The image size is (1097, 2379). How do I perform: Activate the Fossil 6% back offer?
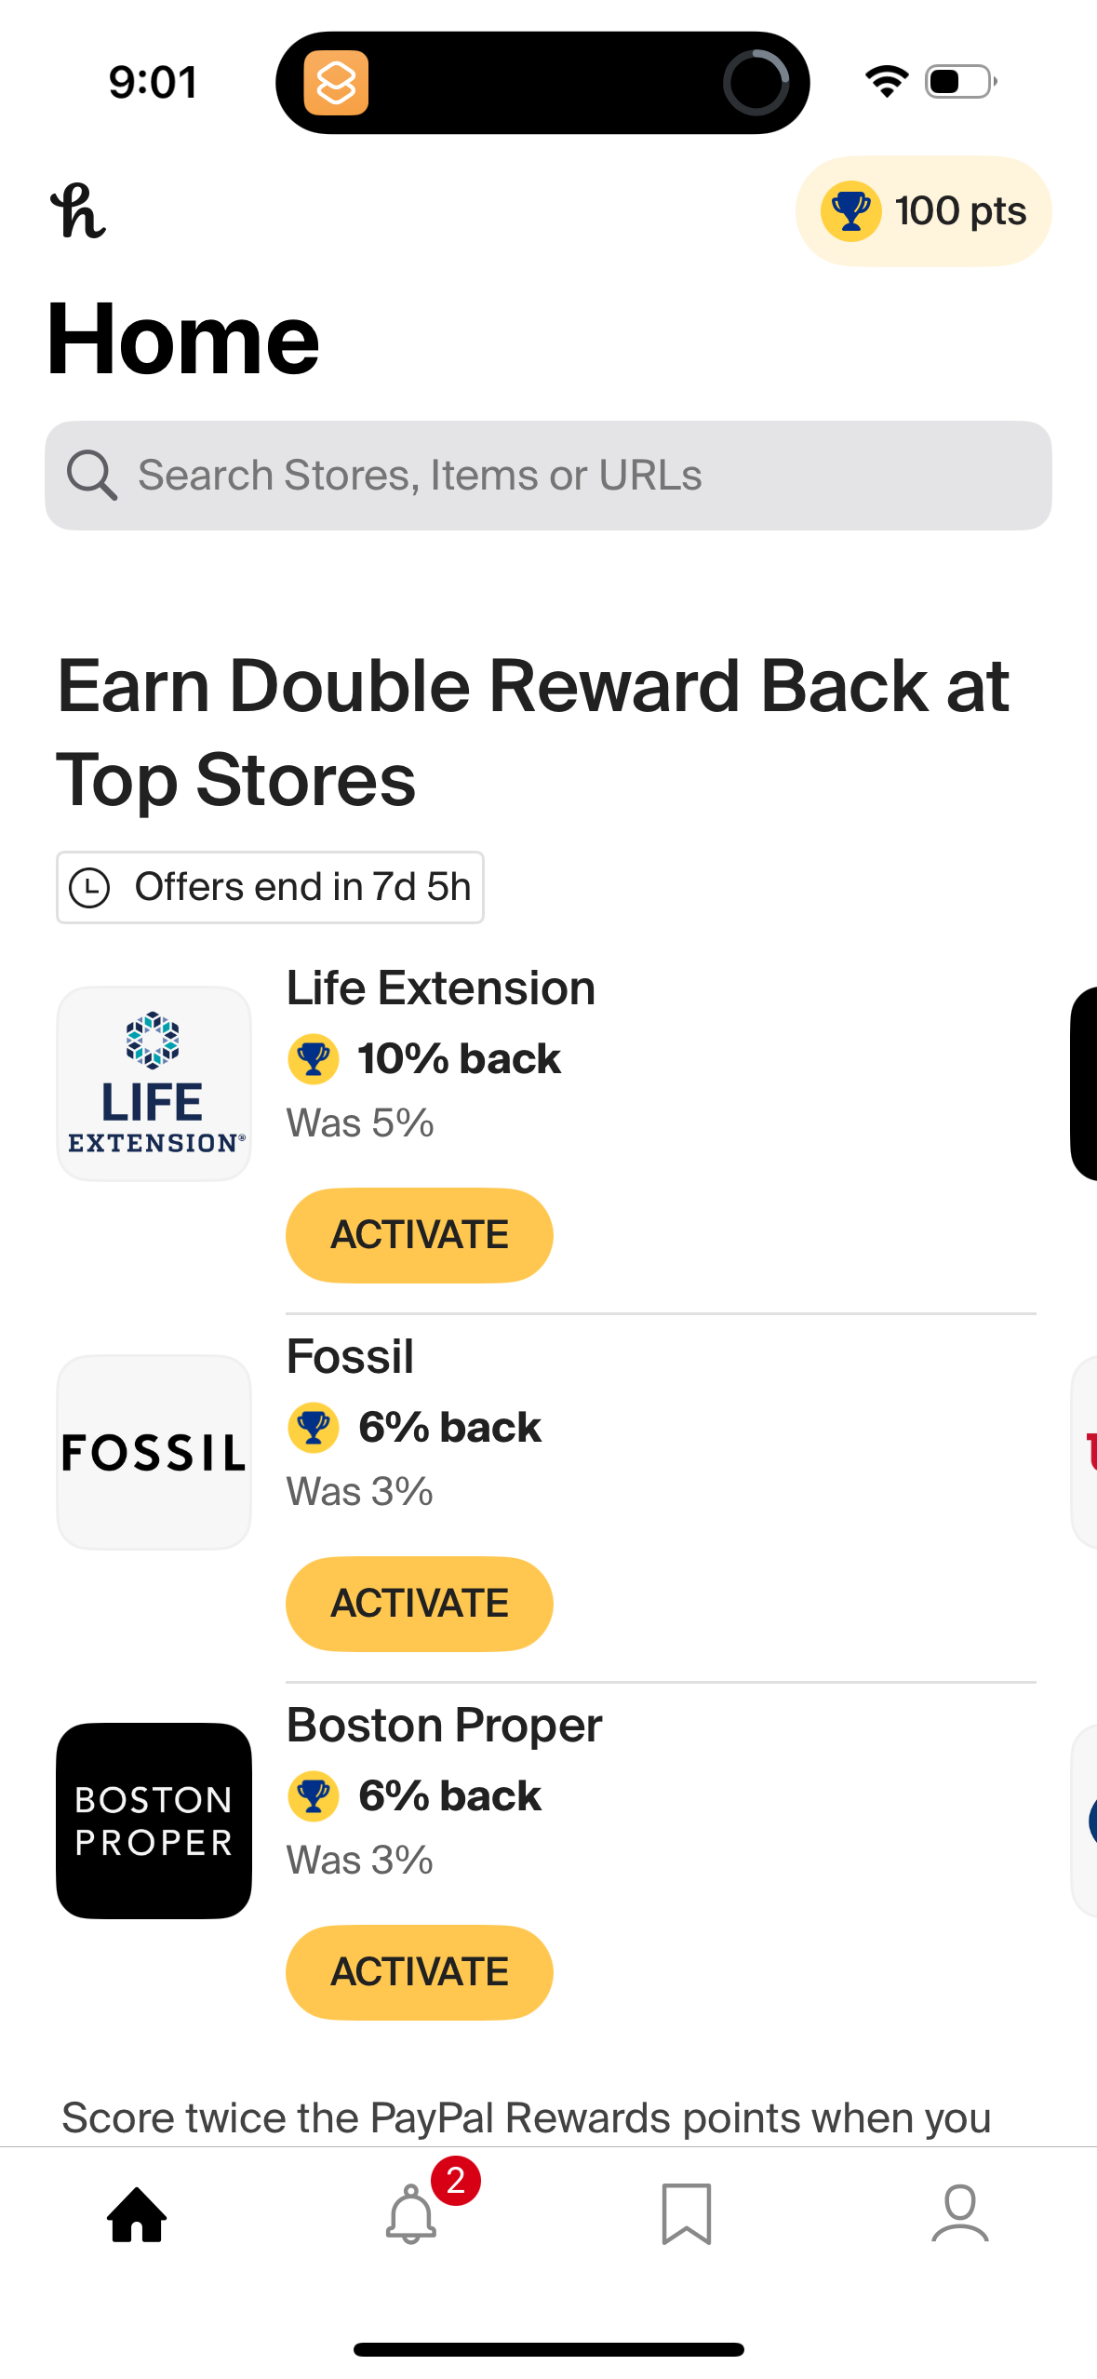419,1604
